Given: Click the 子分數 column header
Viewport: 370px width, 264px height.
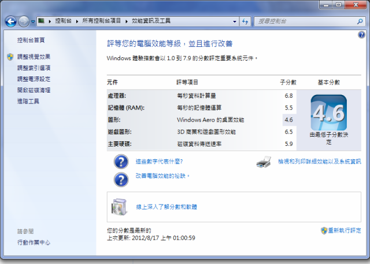Looking at the screenshot, I should (288, 82).
